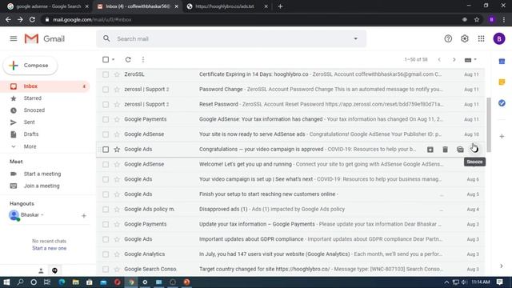Go back in Chrome

(8, 19)
